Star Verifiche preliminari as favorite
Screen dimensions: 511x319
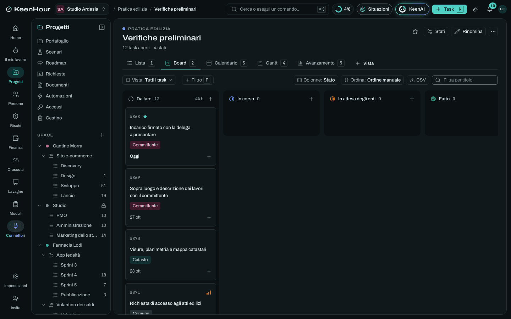click(415, 32)
